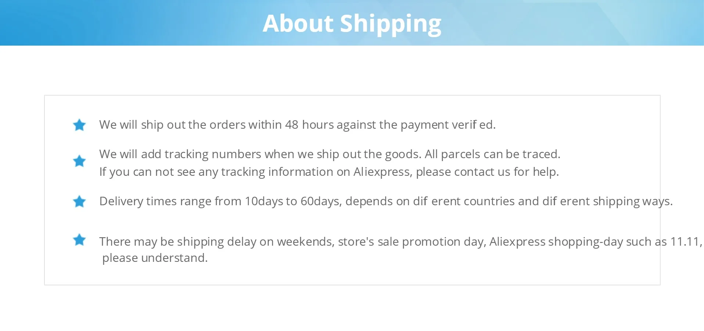Click the star beside the 48 hours line
Viewport: 704px width, 331px height.
tap(79, 125)
